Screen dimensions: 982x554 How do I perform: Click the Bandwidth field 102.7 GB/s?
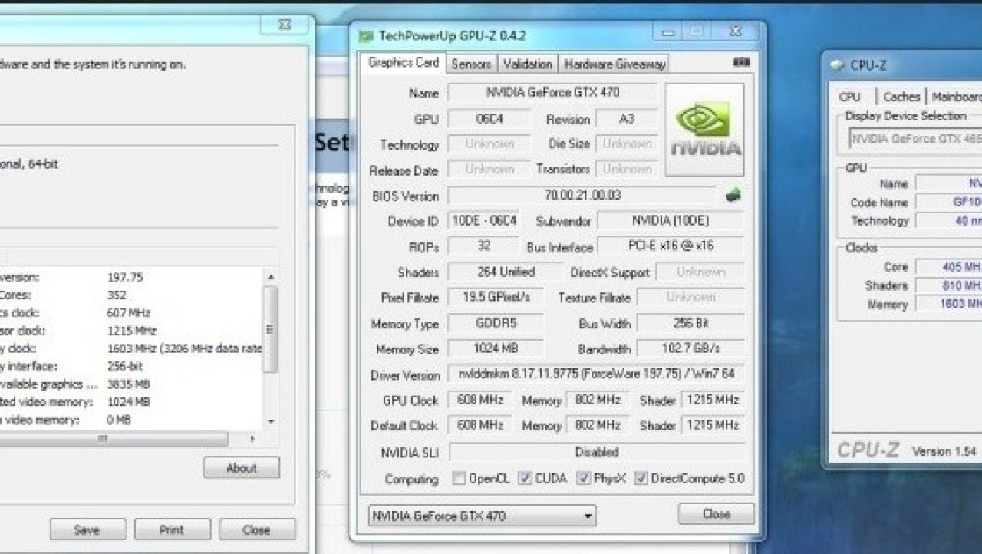(x=690, y=349)
